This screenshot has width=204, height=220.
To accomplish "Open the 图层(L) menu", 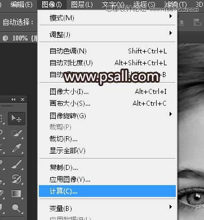I will point(82,5).
